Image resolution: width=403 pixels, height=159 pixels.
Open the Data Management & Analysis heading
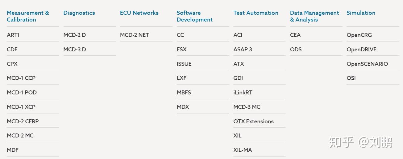(x=314, y=16)
